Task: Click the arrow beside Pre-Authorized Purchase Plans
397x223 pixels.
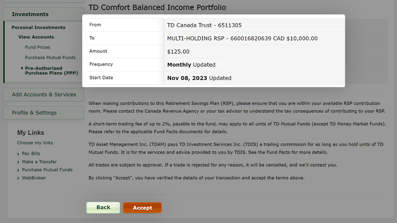Action: [22, 68]
